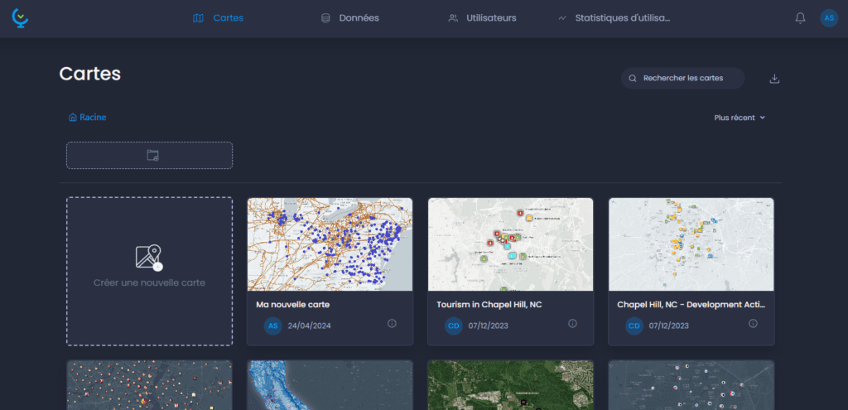Click Ma nouvelle carte title
Viewport: 848px width, 410px height.
pyautogui.click(x=292, y=305)
